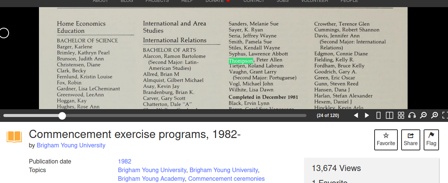Favorite this item
Image resolution: width=448 pixels, height=183 pixels.
click(386, 140)
